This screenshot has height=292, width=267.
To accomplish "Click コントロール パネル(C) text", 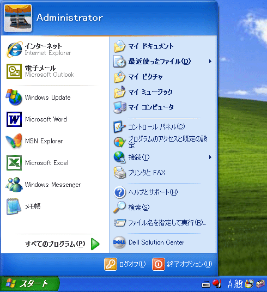I will pos(156,127).
